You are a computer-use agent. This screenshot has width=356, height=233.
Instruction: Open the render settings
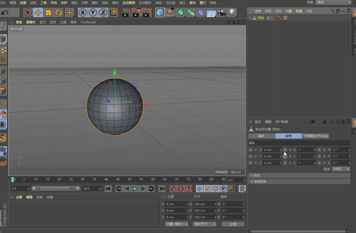click(146, 13)
